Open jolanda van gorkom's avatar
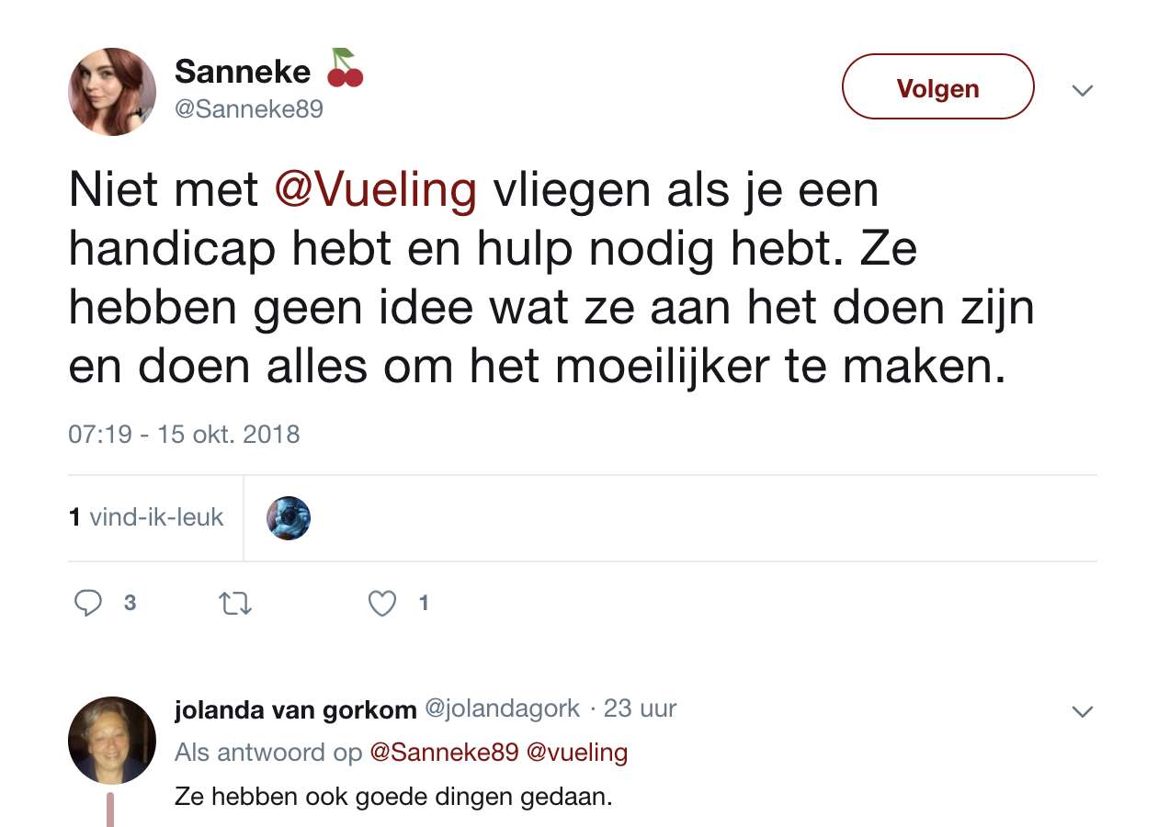 (112, 741)
